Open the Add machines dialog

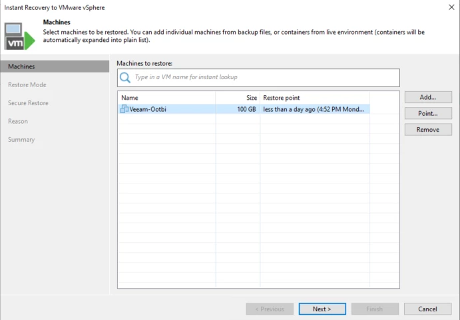[x=428, y=97]
